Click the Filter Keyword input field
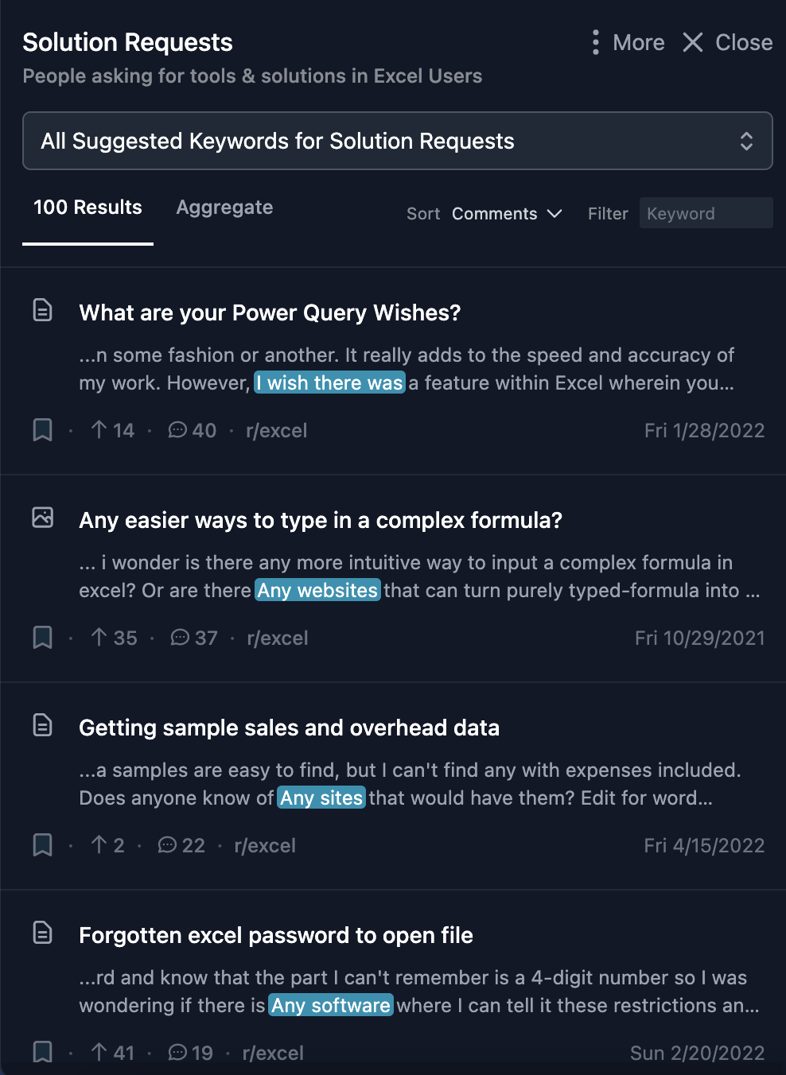The width and height of the screenshot is (786, 1075). (x=705, y=214)
